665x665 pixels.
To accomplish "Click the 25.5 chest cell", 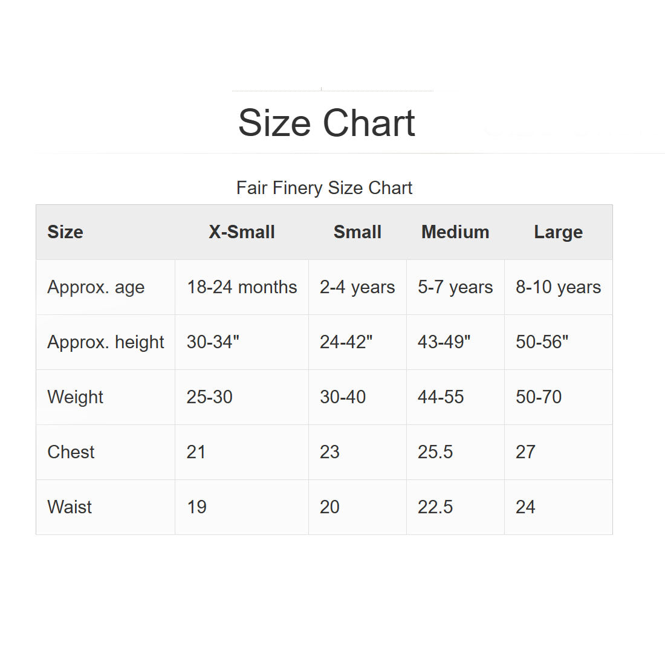I will click(435, 452).
